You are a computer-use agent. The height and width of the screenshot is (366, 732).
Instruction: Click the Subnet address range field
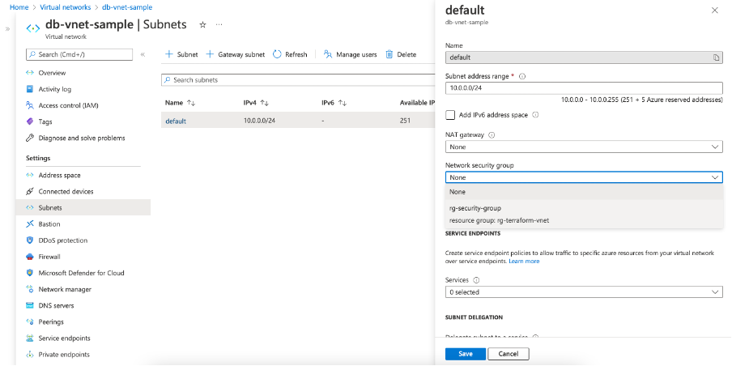click(x=584, y=87)
